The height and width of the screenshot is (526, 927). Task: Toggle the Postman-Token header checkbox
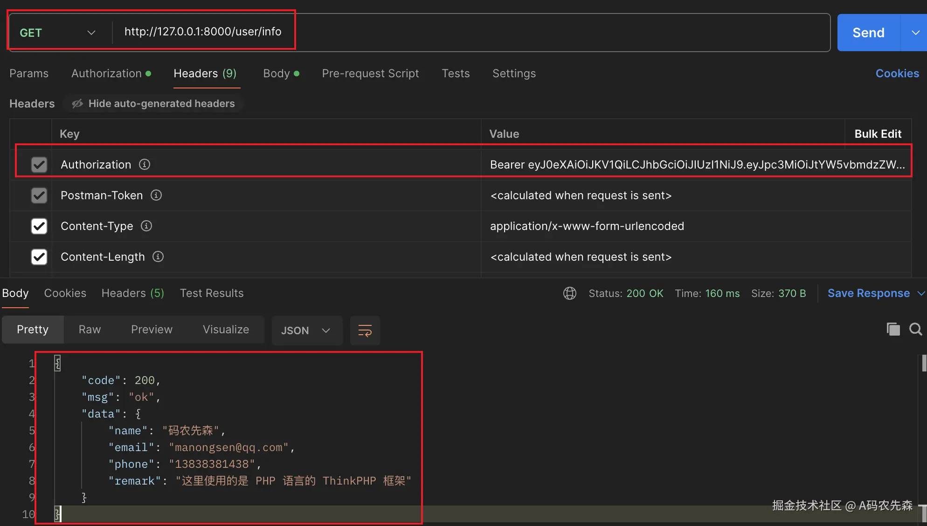pos(39,196)
